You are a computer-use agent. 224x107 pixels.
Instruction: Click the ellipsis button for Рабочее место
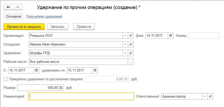coord(131,62)
